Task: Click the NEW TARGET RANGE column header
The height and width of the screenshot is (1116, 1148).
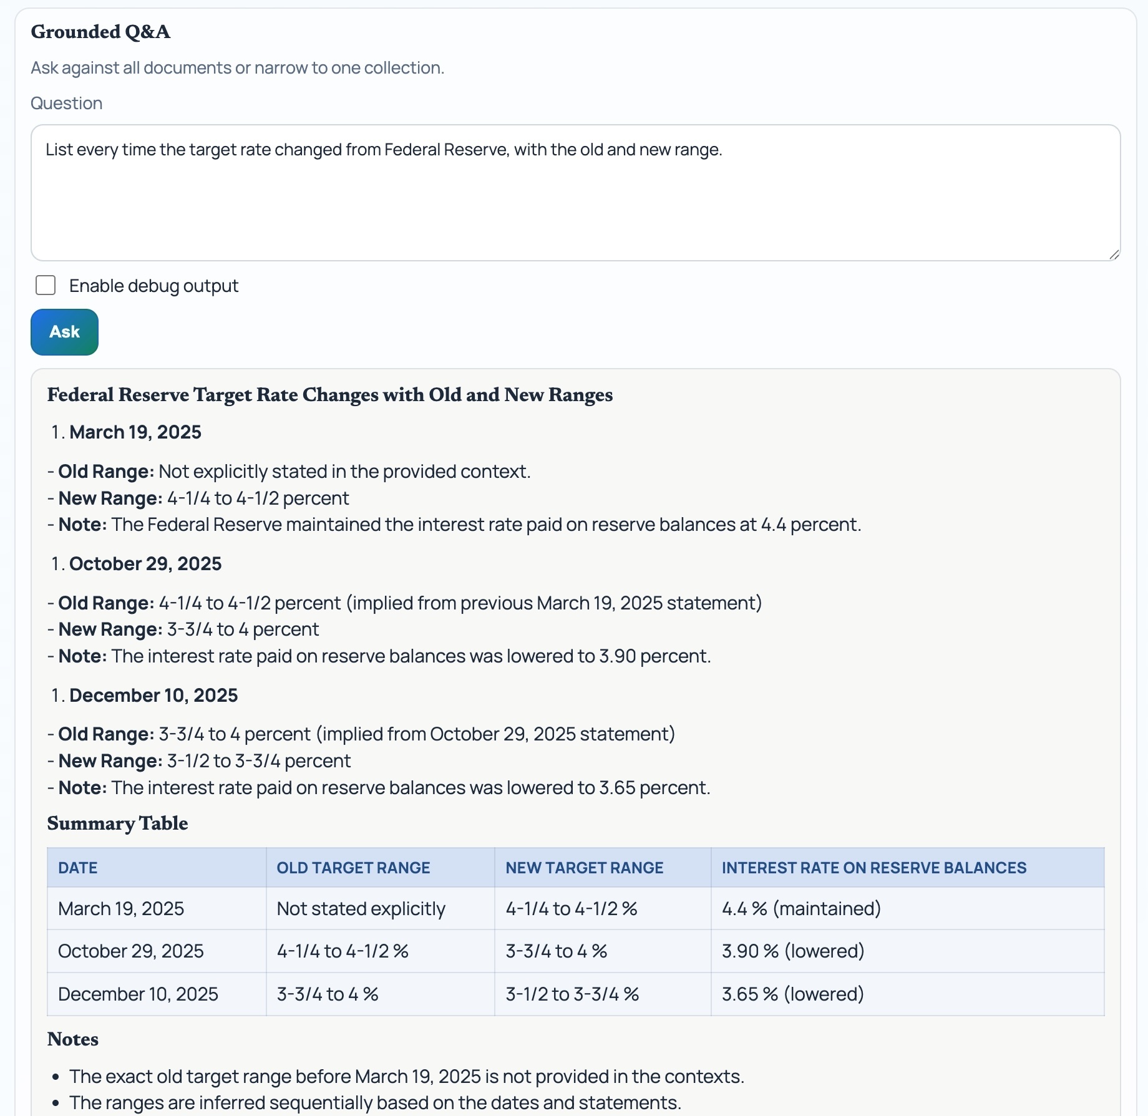Action: coord(584,868)
